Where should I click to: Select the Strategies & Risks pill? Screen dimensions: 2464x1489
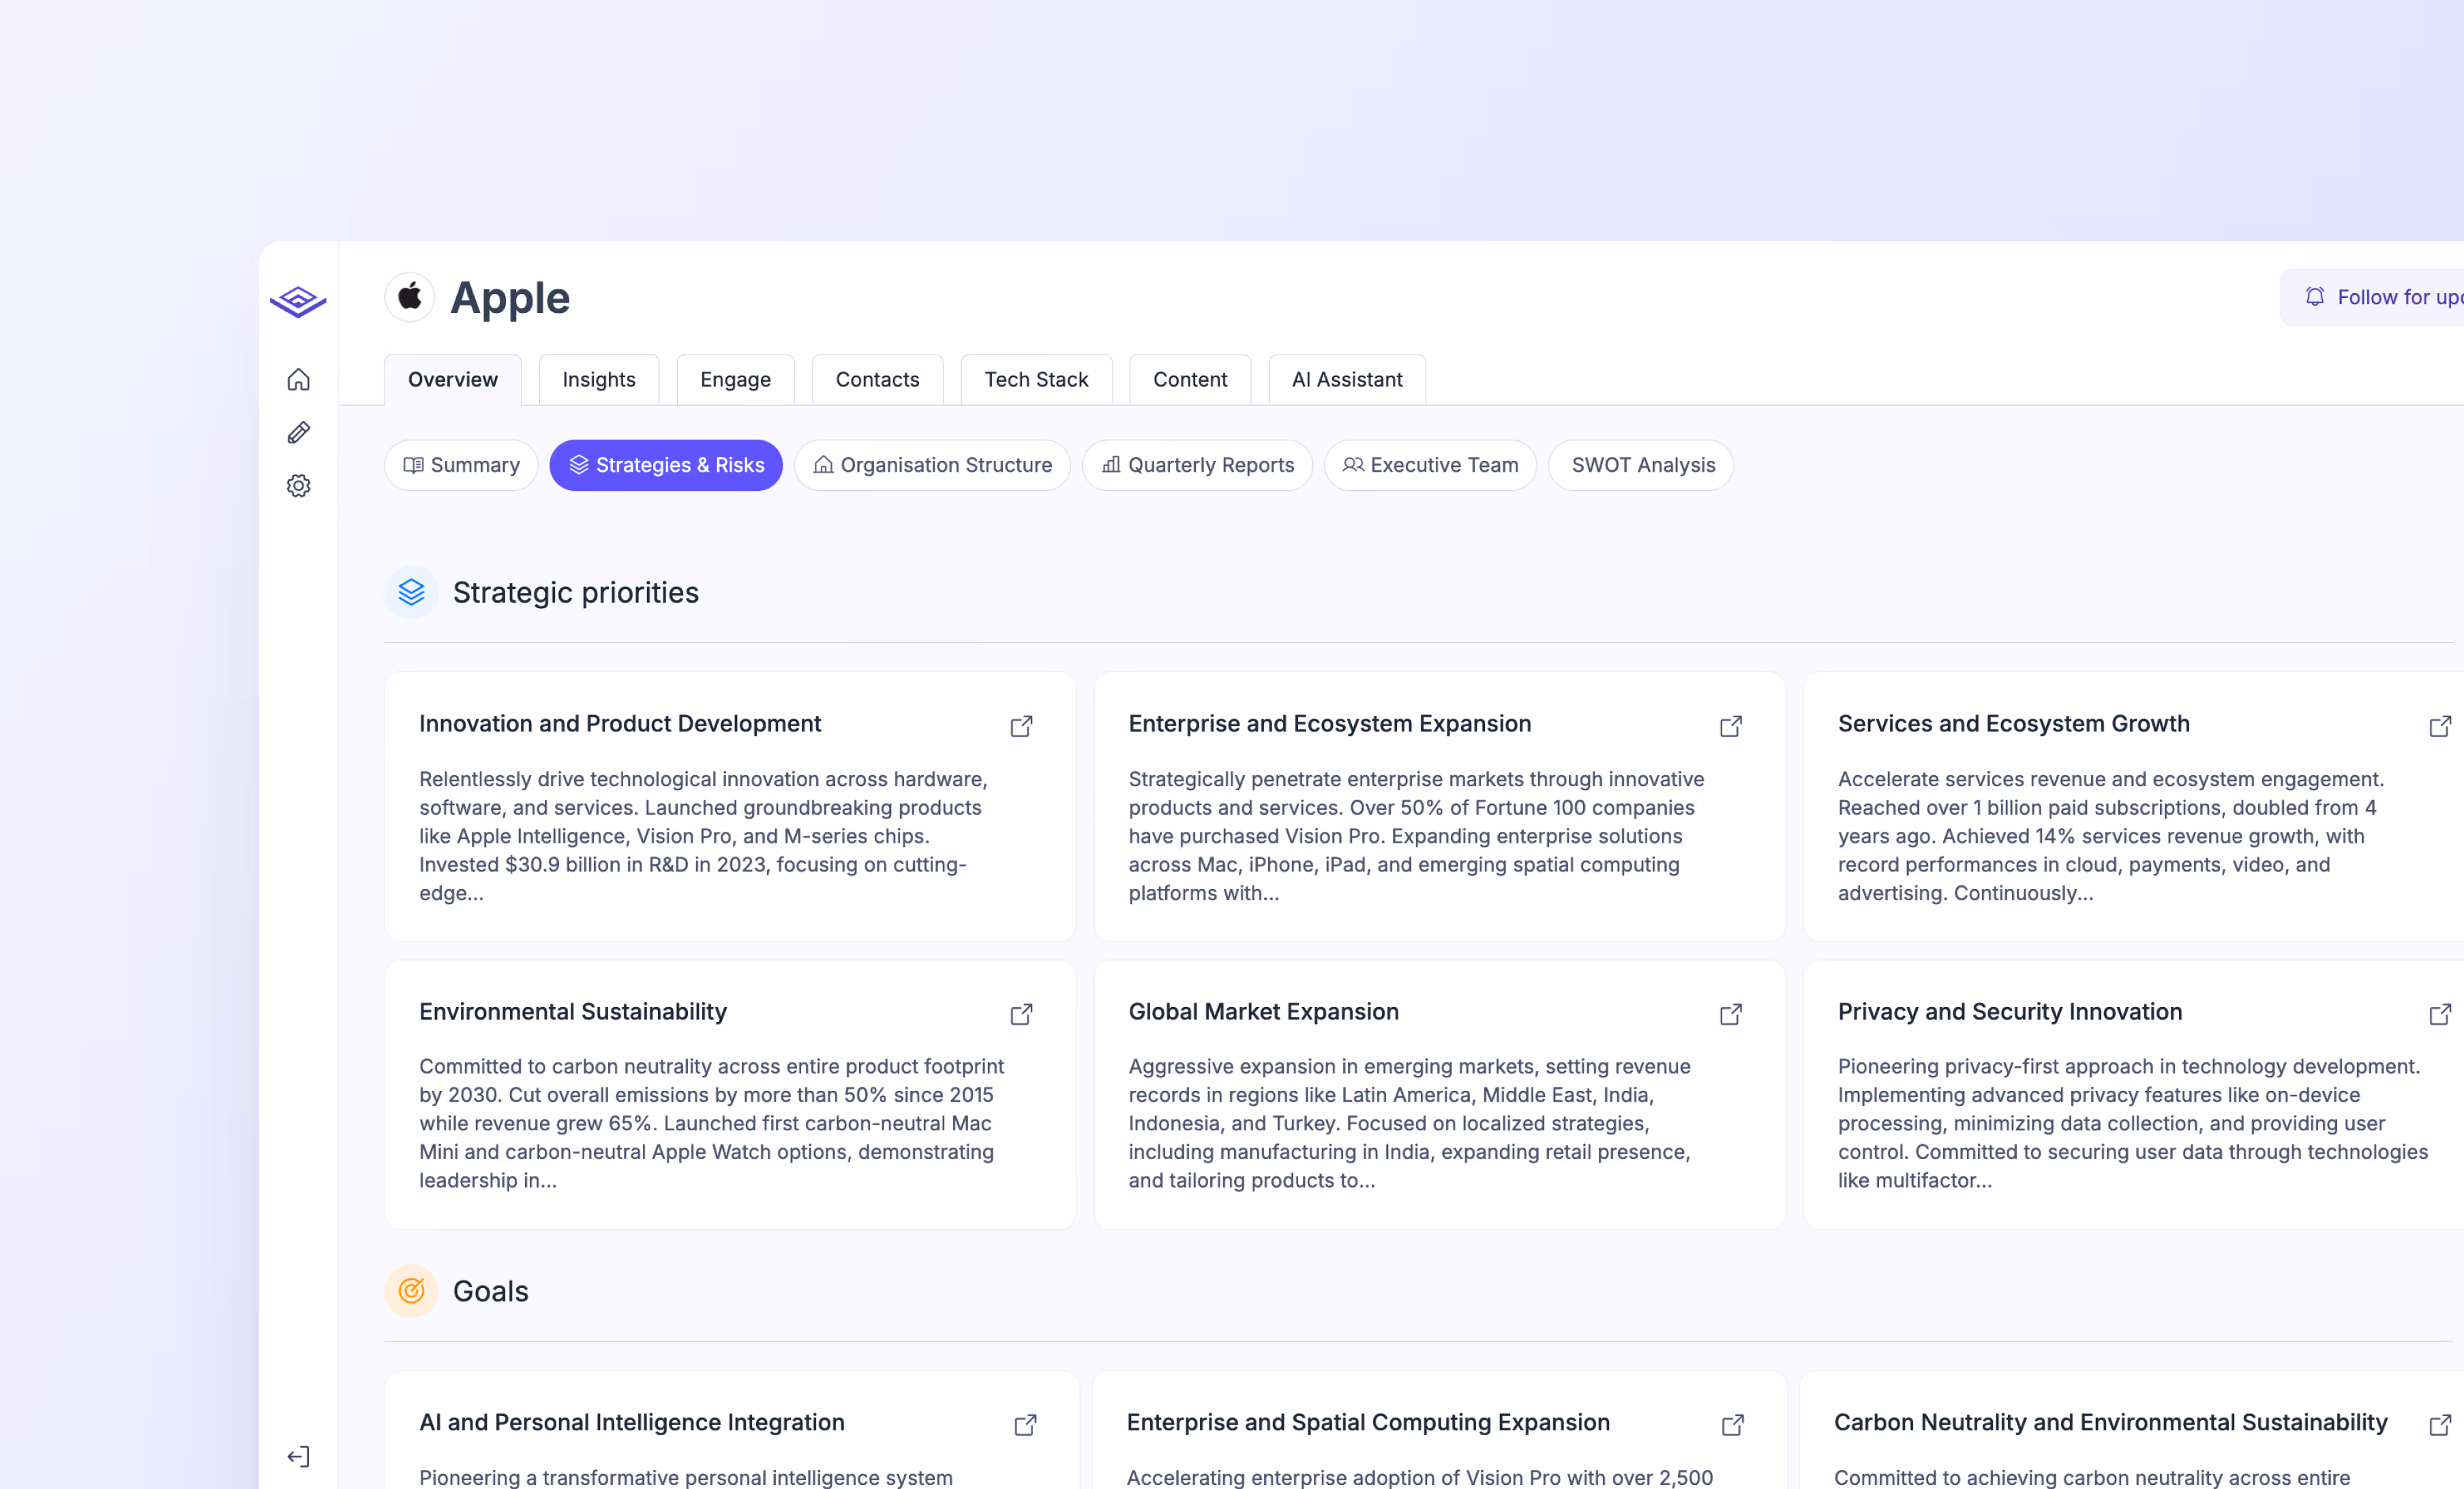click(x=666, y=465)
